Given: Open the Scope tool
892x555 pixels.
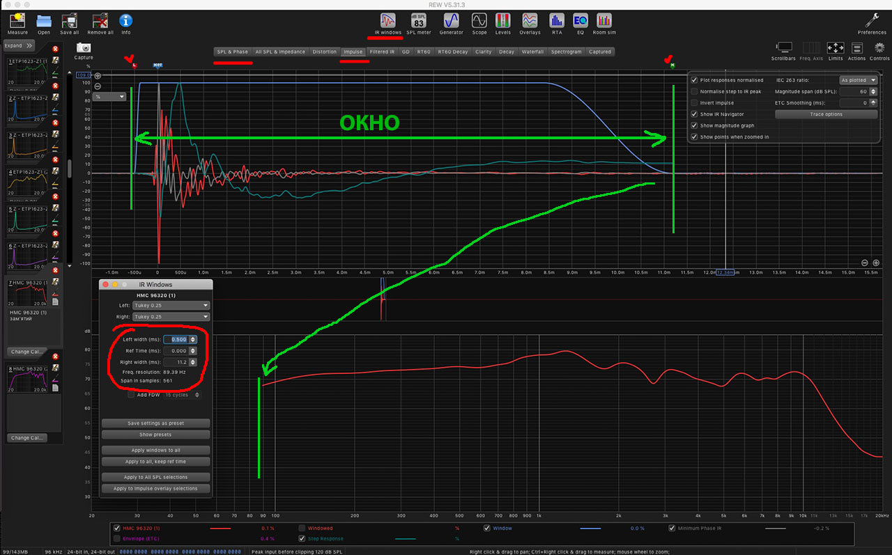Looking at the screenshot, I should click(479, 20).
